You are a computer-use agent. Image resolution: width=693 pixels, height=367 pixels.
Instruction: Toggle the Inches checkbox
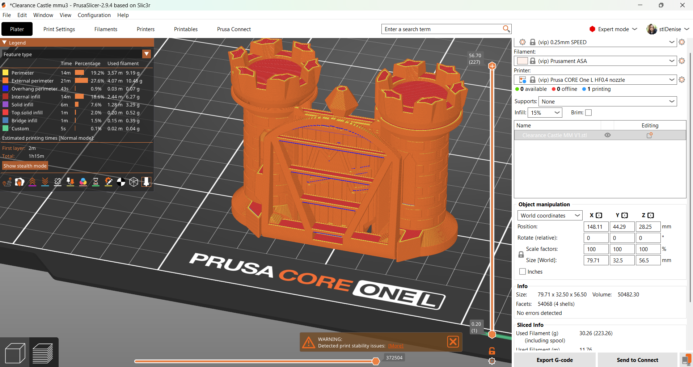(523, 271)
